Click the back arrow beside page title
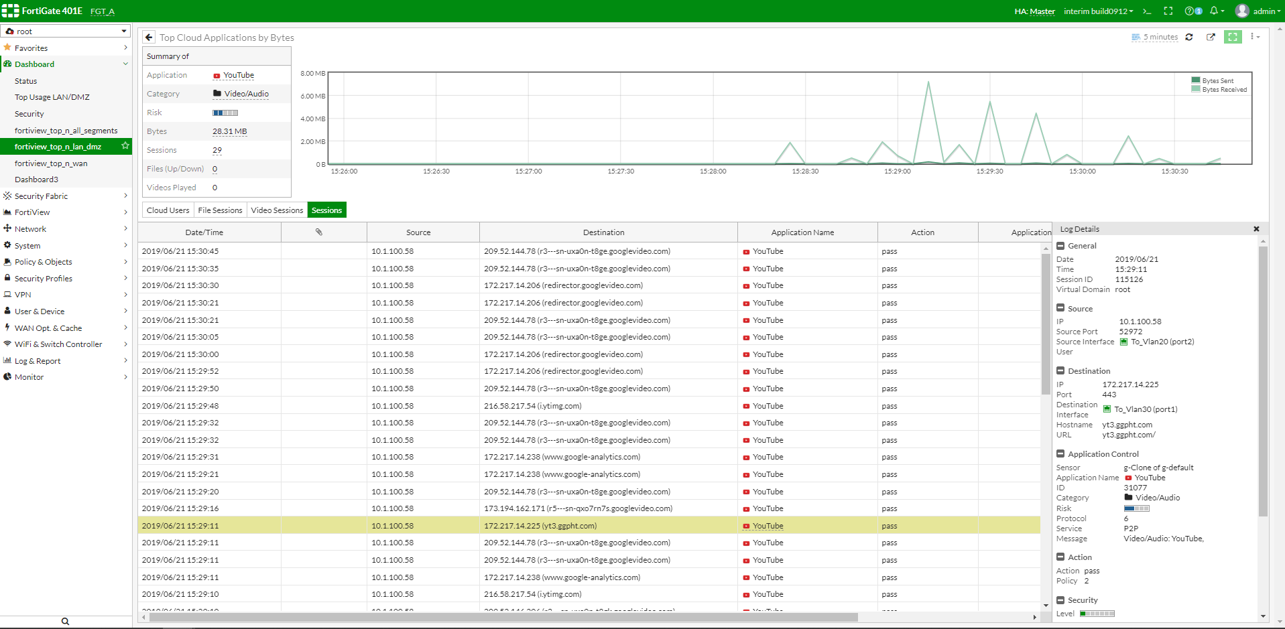This screenshot has width=1285, height=629. coord(149,38)
